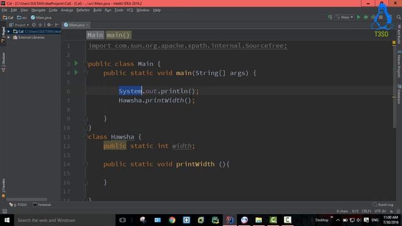Click the read-only lock icon in status bar
Image resolution: width=402 pixels, height=226 pixels.
coord(391,212)
